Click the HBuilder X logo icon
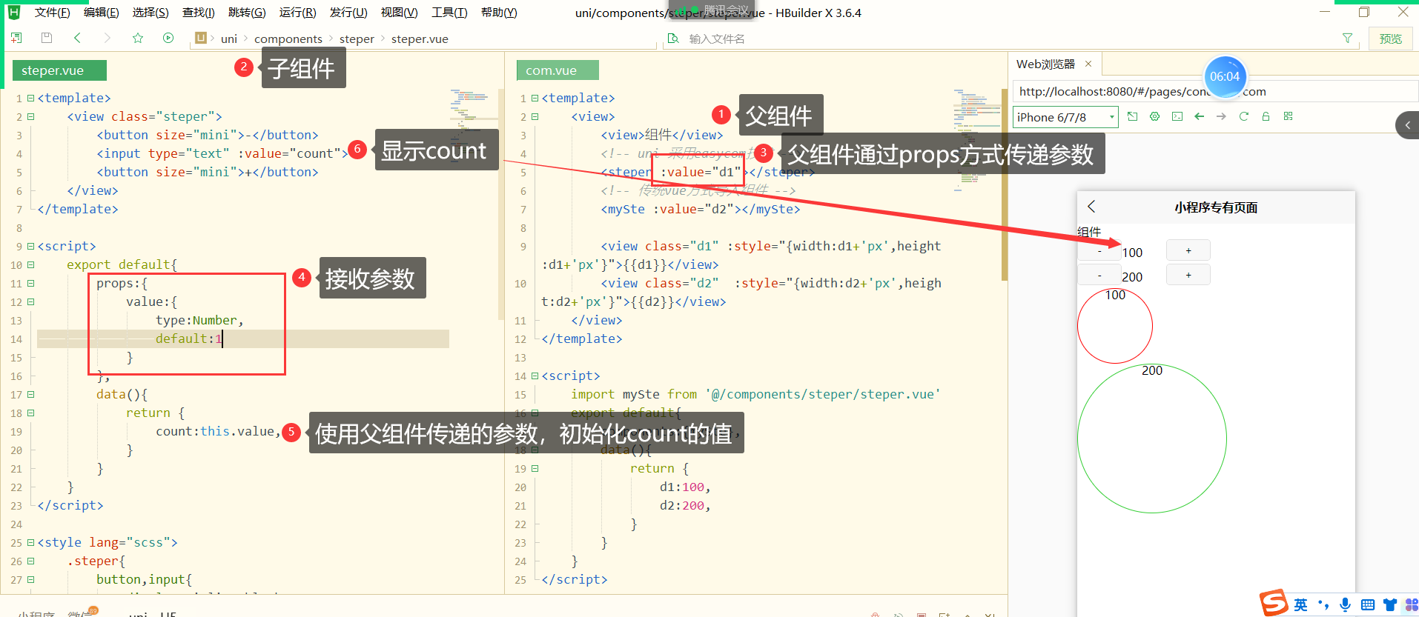 [x=13, y=12]
